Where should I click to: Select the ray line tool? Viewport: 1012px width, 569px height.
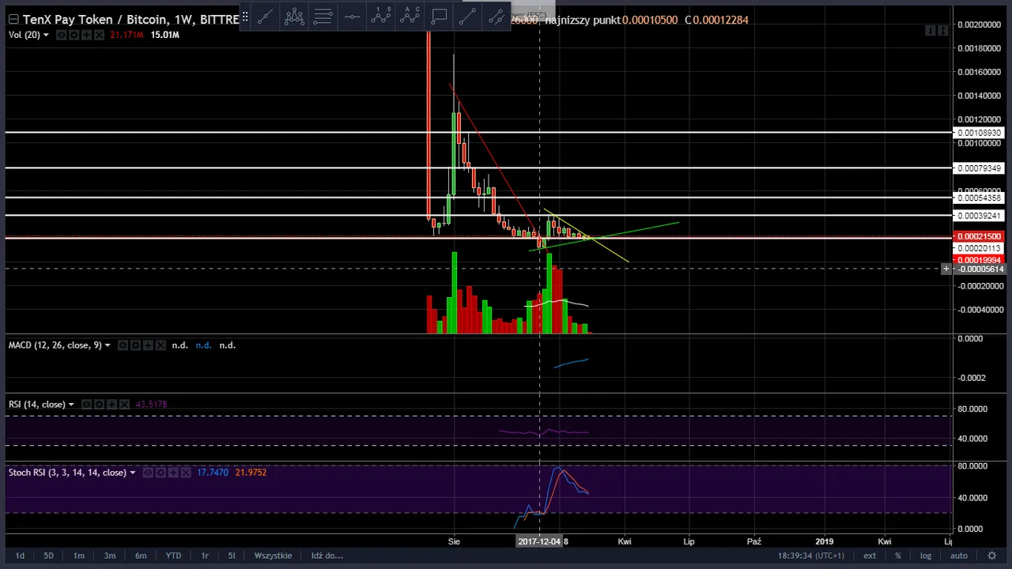point(467,16)
